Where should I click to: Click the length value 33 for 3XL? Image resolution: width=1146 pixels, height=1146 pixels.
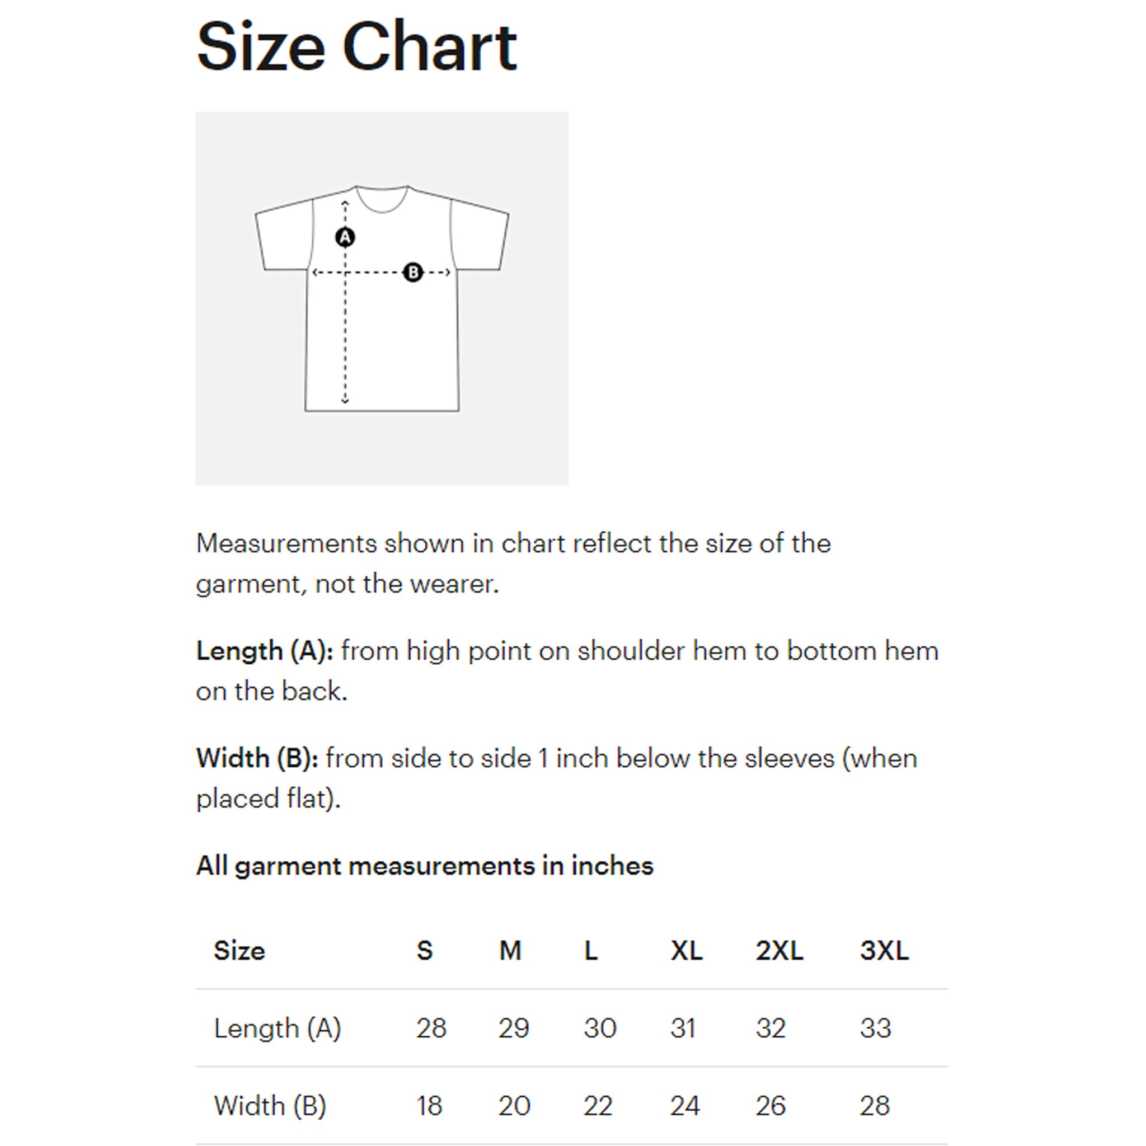(x=876, y=1028)
